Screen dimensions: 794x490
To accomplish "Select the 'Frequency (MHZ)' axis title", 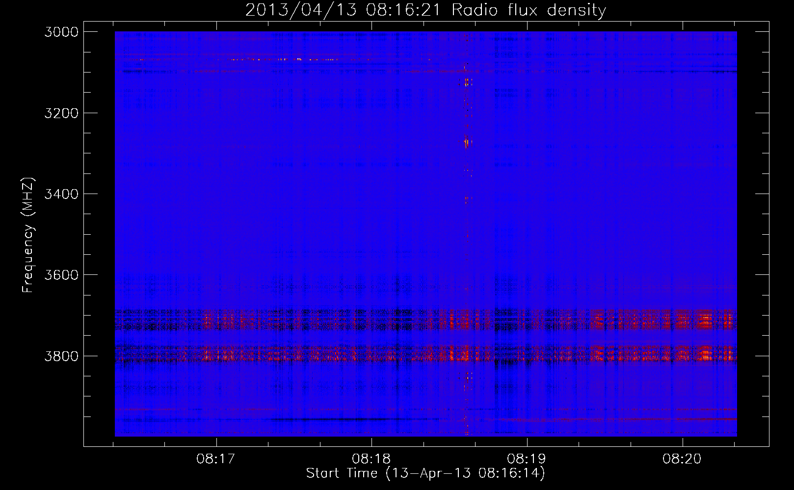I will tap(28, 235).
